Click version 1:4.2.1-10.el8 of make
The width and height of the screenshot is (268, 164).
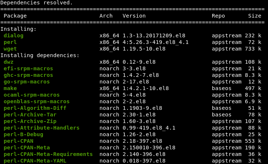click(146, 88)
